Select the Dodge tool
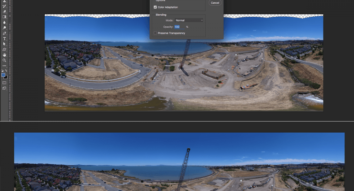Screen dimensions: 354x191 coord(4,28)
